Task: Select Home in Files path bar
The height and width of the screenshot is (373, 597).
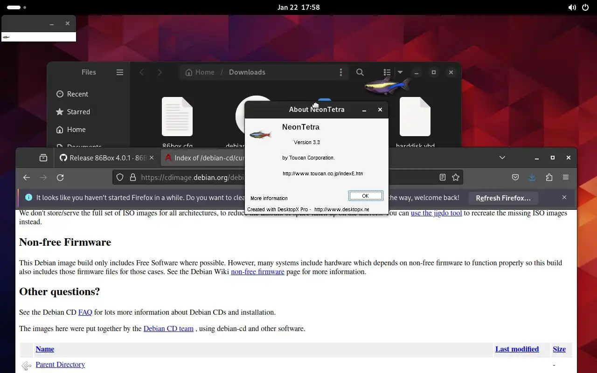Action: (x=200, y=72)
